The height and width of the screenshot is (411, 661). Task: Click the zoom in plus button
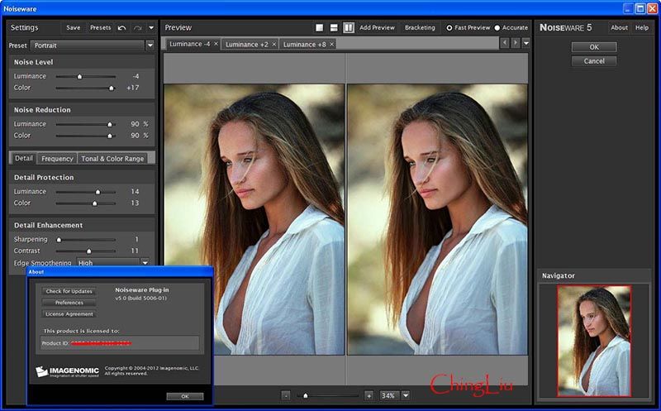pyautogui.click(x=369, y=395)
